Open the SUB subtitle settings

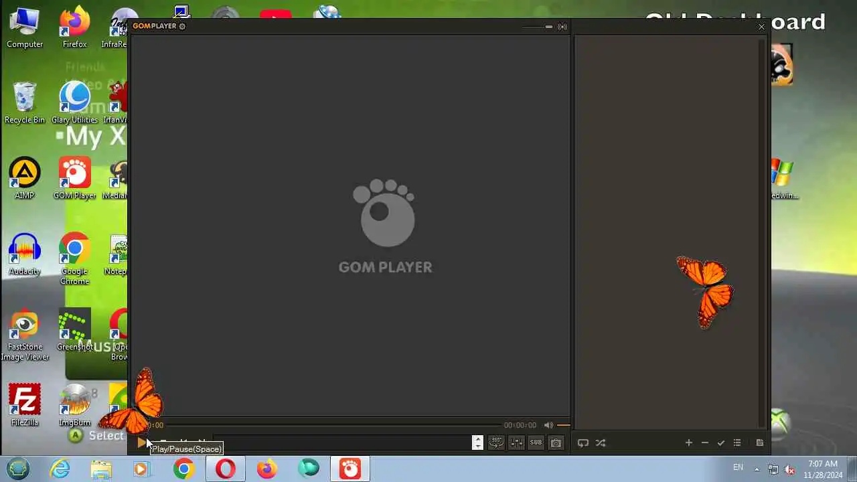(x=536, y=443)
